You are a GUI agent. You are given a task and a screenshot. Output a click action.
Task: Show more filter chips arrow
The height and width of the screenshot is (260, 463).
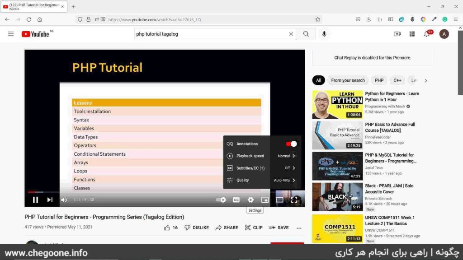tap(426, 80)
